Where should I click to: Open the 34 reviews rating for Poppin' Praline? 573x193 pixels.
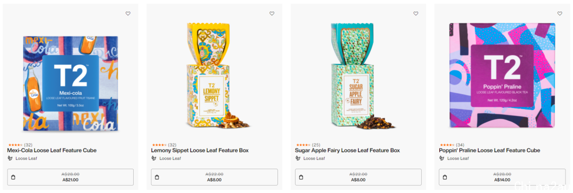[x=452, y=145]
